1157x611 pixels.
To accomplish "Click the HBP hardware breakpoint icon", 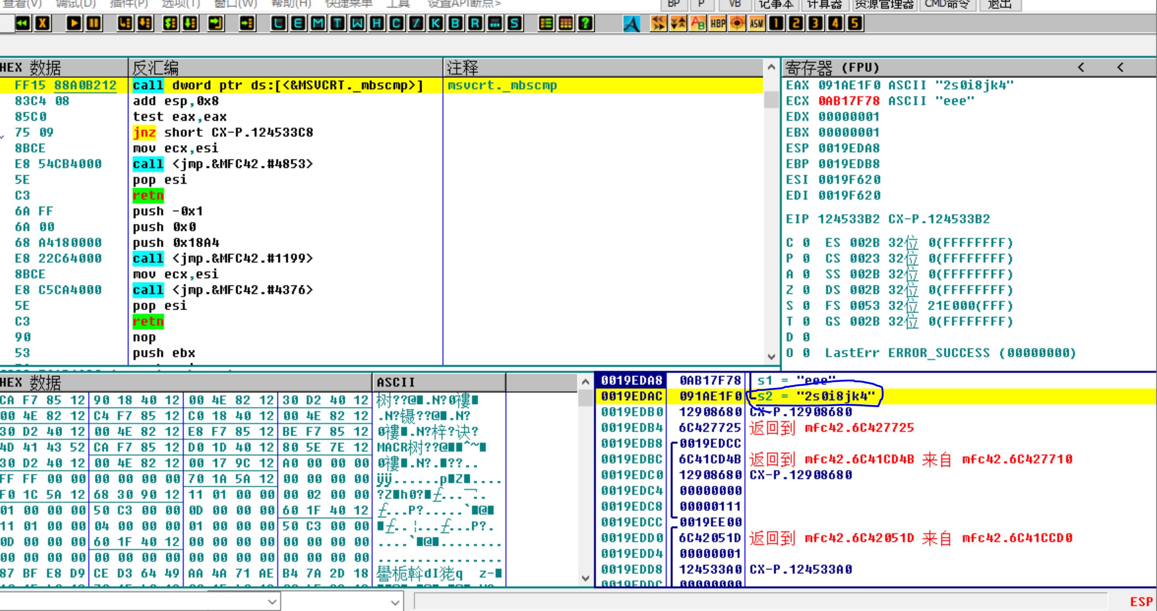I will pos(718,23).
